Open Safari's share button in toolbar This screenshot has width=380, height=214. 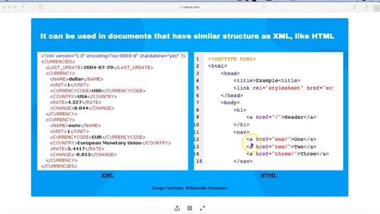(x=354, y=7)
